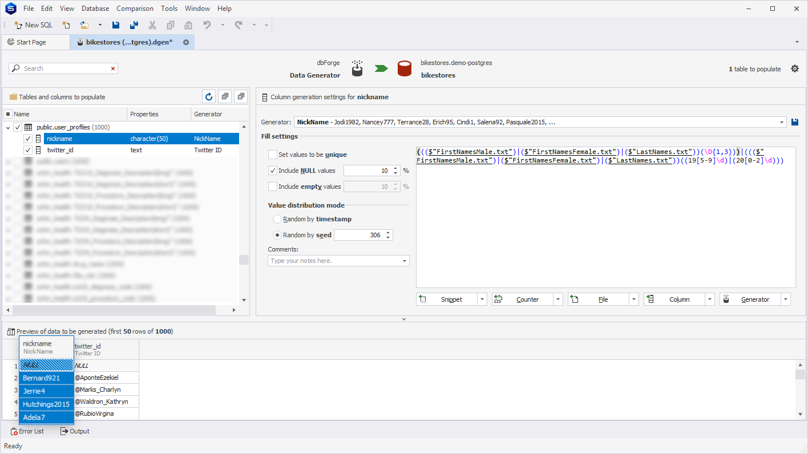Click the Cut scissors icon
The width and height of the screenshot is (808, 454).
point(152,25)
